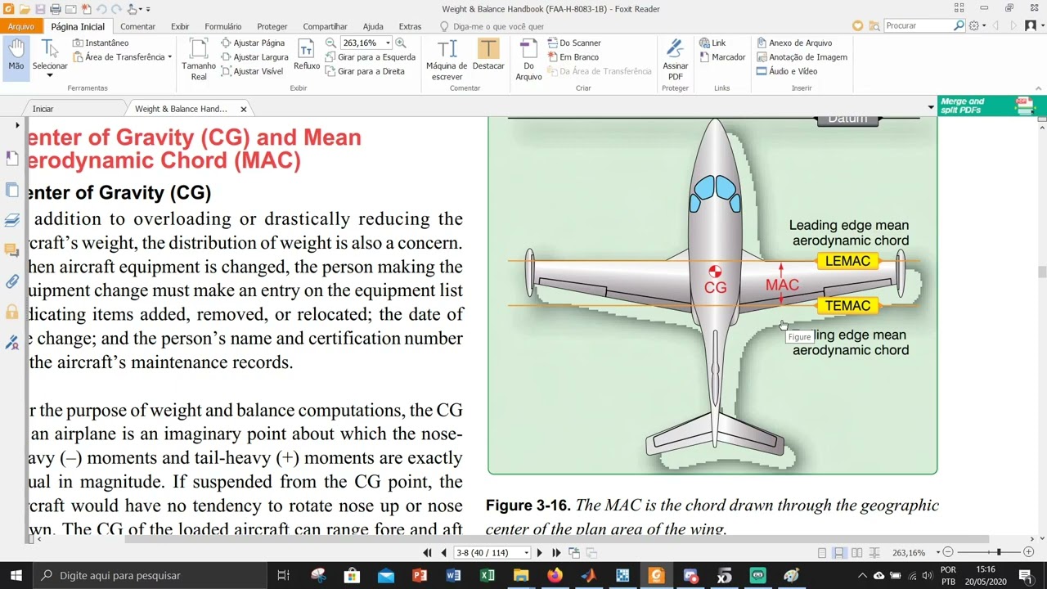Collapse the ribbon with the chevron
The width and height of the screenshot is (1047, 589).
coord(1039,88)
